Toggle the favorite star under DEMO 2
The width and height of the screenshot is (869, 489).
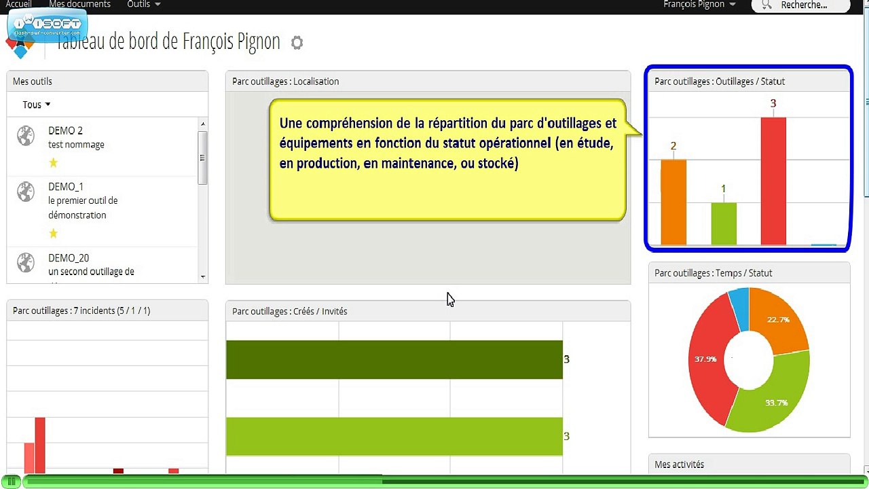(54, 162)
